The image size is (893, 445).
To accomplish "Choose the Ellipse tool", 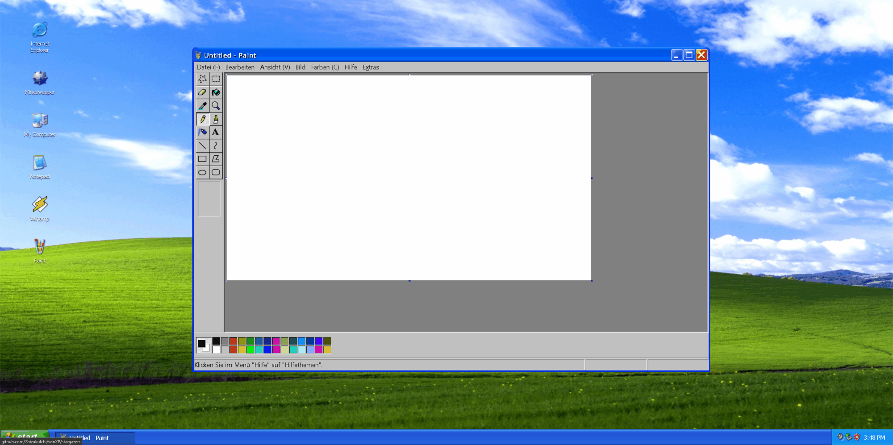I will pyautogui.click(x=202, y=172).
